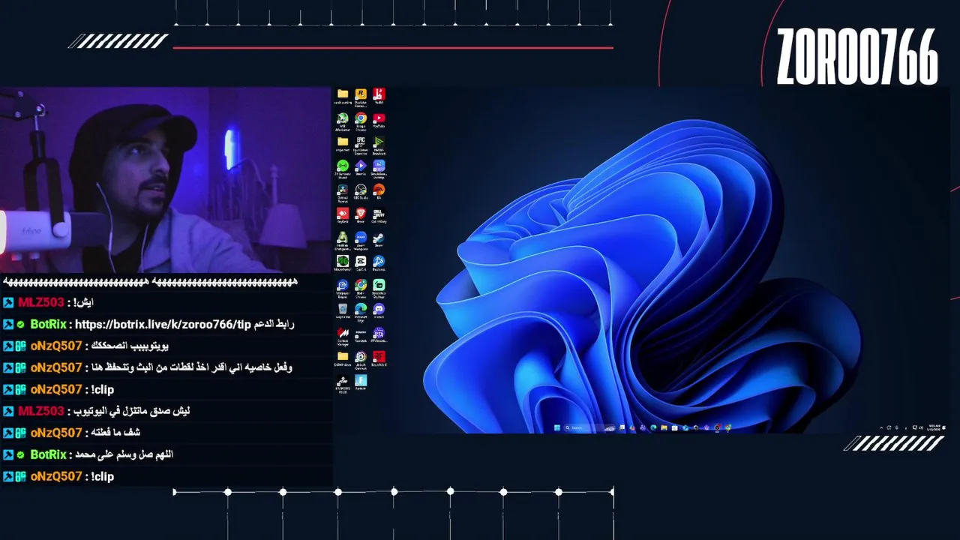Click the ZORO0766 channel title

pos(857,57)
